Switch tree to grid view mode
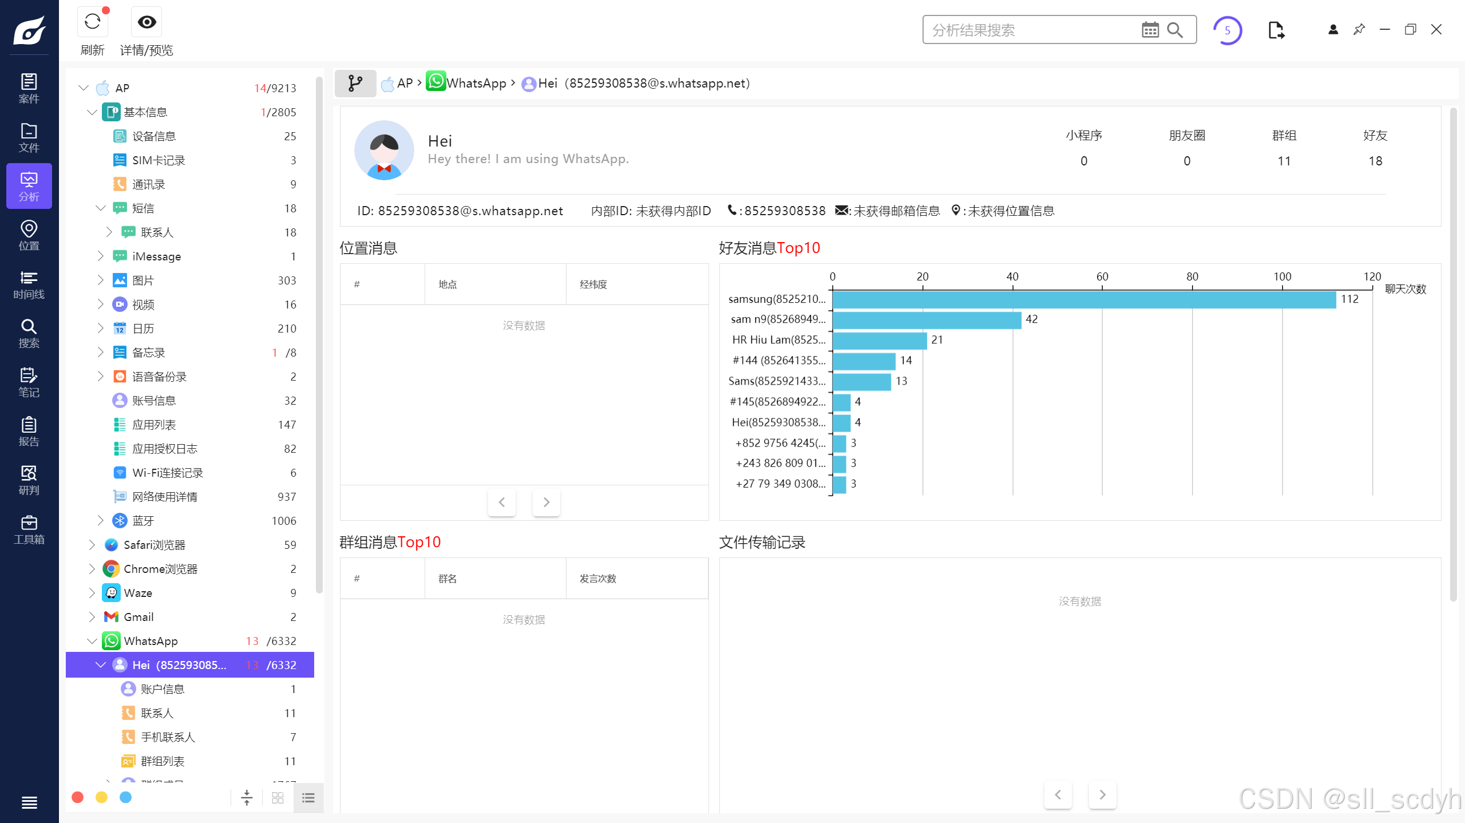The width and height of the screenshot is (1465, 823). point(278,797)
